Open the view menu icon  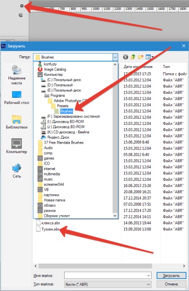point(149,57)
